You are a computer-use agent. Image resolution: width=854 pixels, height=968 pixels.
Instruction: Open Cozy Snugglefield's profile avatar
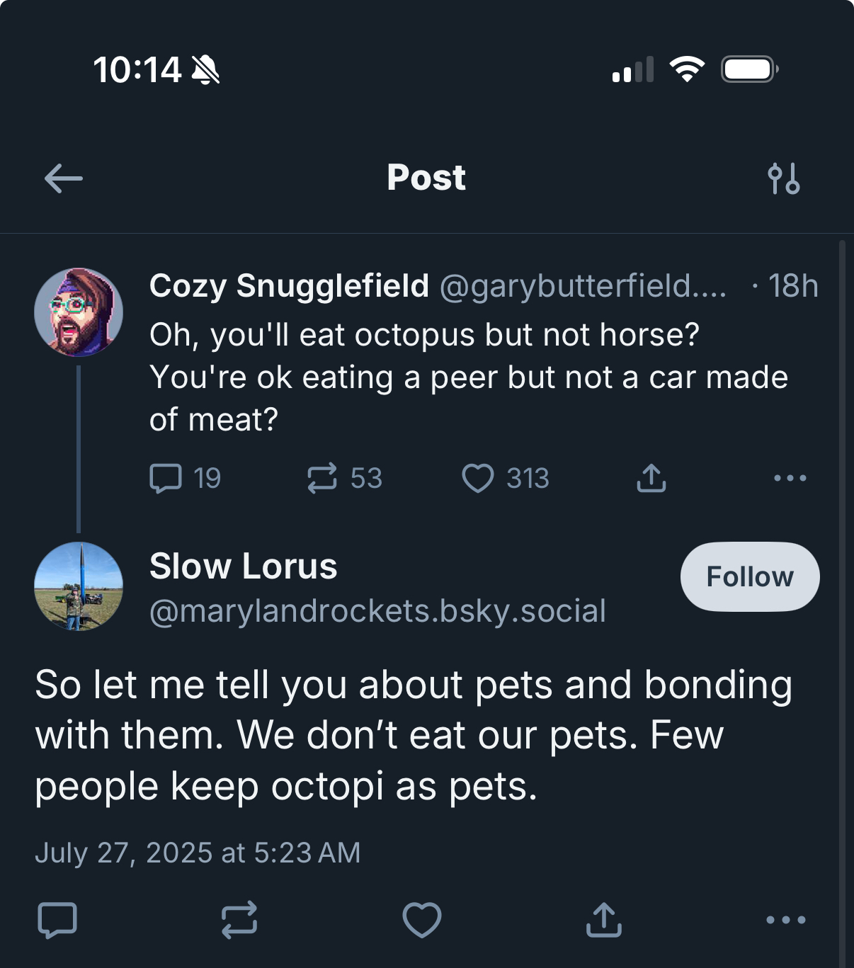pos(79,312)
